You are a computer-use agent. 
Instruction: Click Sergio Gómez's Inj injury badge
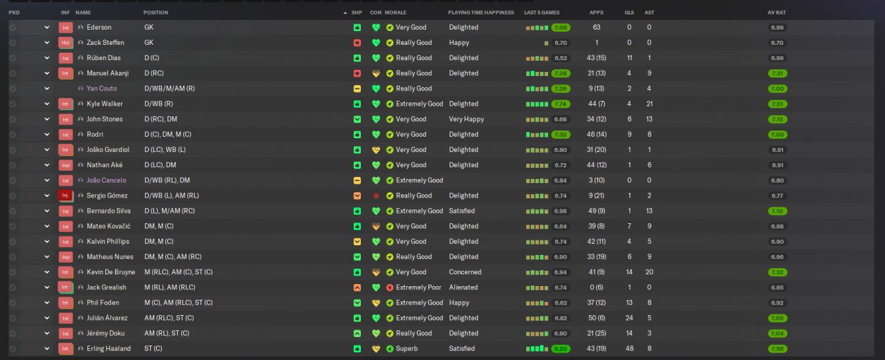click(x=66, y=196)
